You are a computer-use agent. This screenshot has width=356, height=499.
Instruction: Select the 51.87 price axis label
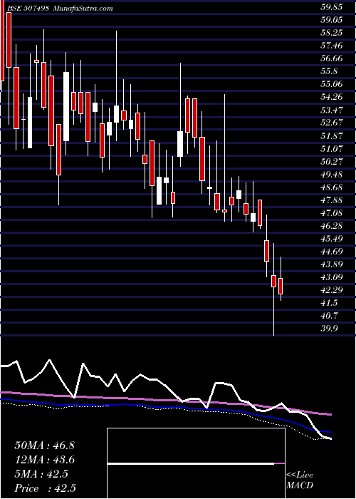331,136
